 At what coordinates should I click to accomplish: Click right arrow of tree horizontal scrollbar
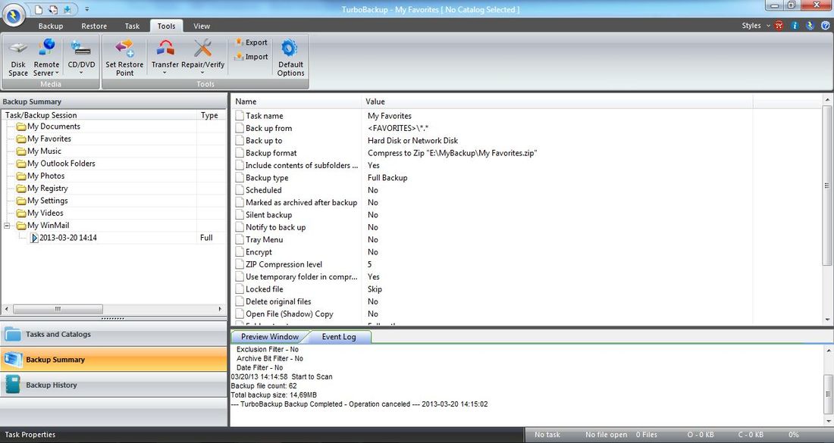(x=220, y=309)
